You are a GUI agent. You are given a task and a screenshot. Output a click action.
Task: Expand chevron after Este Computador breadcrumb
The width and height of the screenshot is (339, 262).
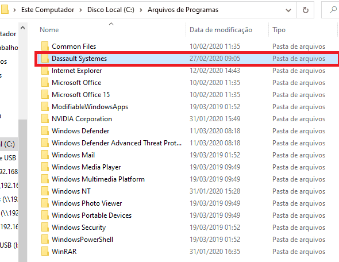(x=80, y=10)
